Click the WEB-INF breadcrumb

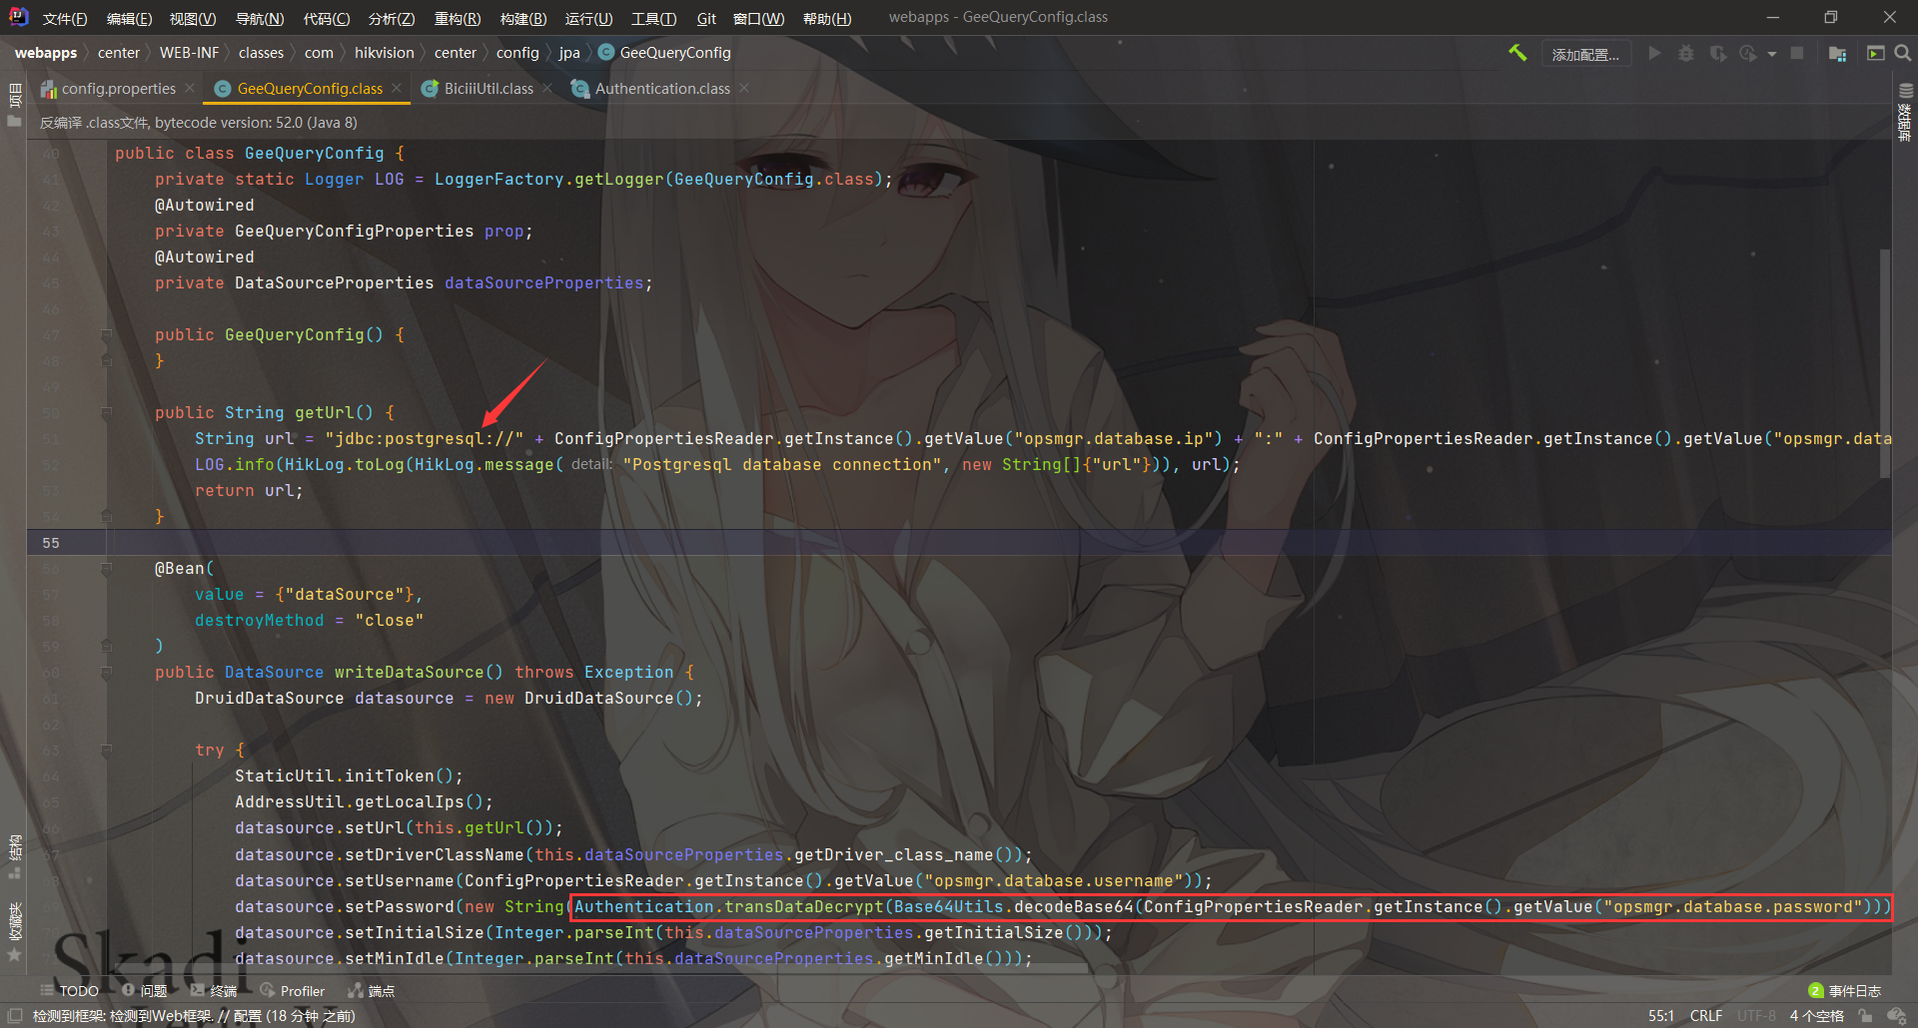pos(189,53)
